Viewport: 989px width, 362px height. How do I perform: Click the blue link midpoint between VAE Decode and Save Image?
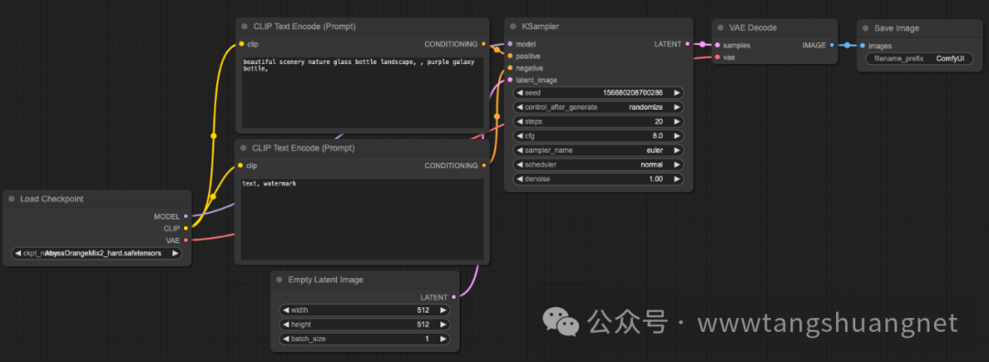847,46
